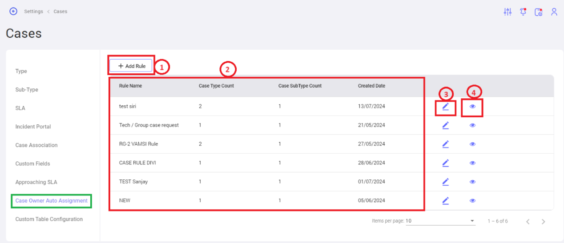
Task: Open the calendar reminder icon in header
Action: [x=539, y=12]
